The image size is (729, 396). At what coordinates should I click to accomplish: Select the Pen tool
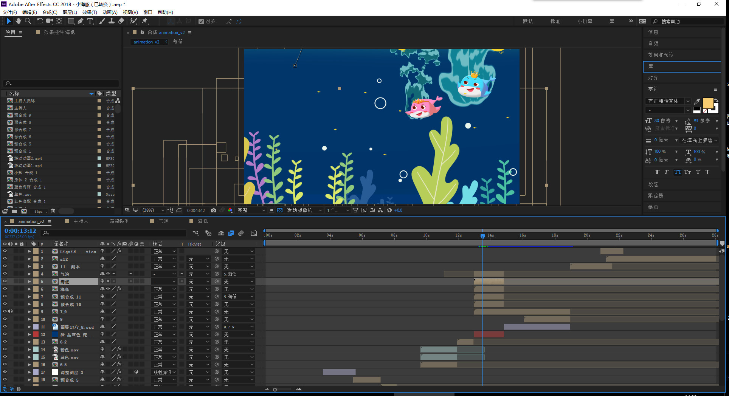pyautogui.click(x=81, y=21)
